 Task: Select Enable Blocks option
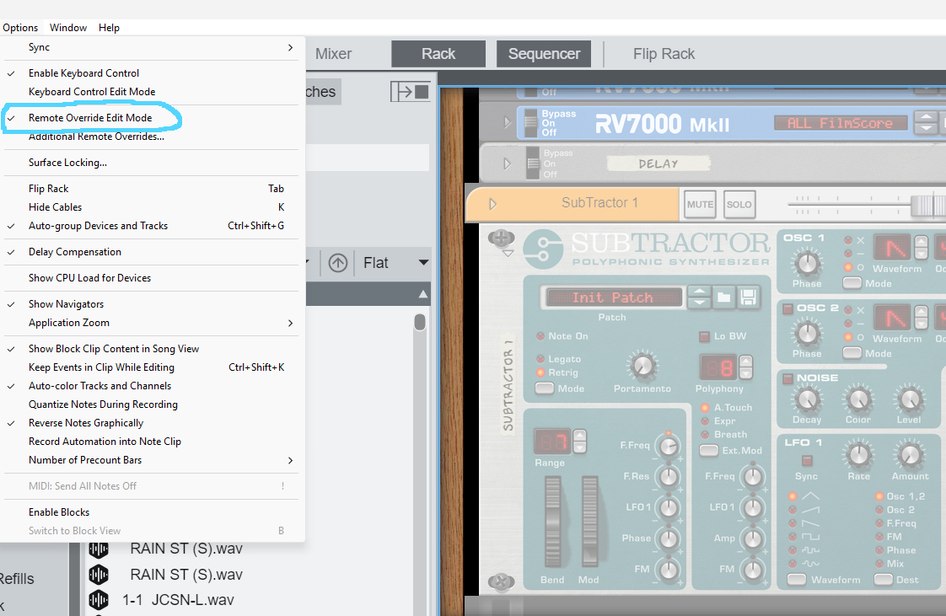(151, 512)
